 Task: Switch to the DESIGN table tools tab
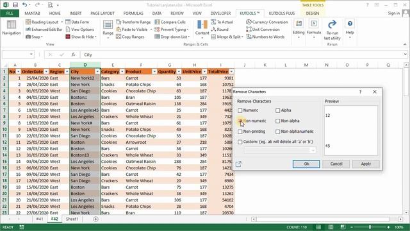(313, 13)
